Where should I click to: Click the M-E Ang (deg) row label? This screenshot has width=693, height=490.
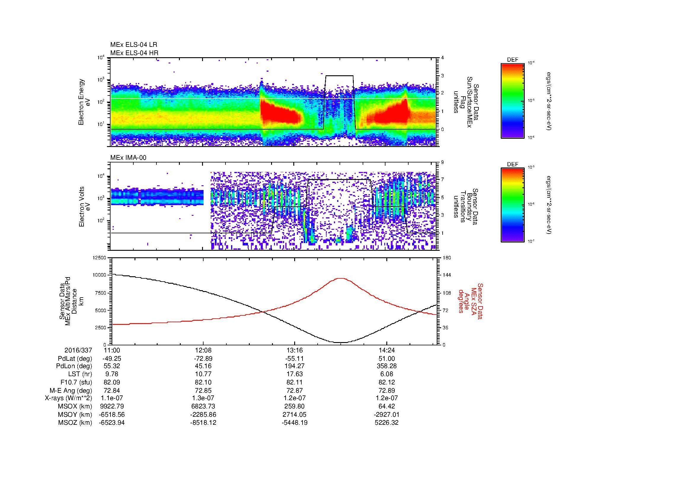pos(71,390)
